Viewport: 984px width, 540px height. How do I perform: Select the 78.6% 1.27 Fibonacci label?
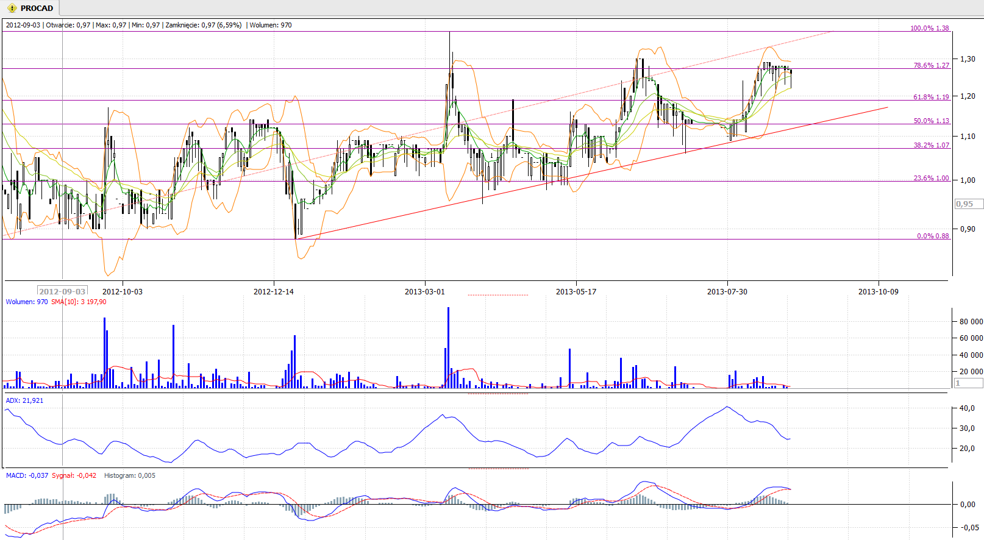931,65
